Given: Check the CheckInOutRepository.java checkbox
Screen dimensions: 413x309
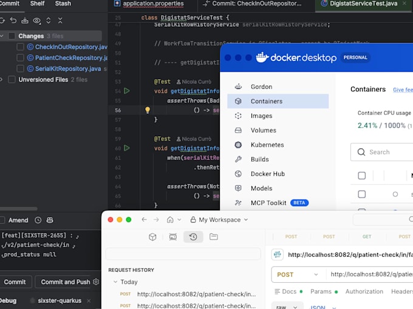Looking at the screenshot, I should pos(20,47).
